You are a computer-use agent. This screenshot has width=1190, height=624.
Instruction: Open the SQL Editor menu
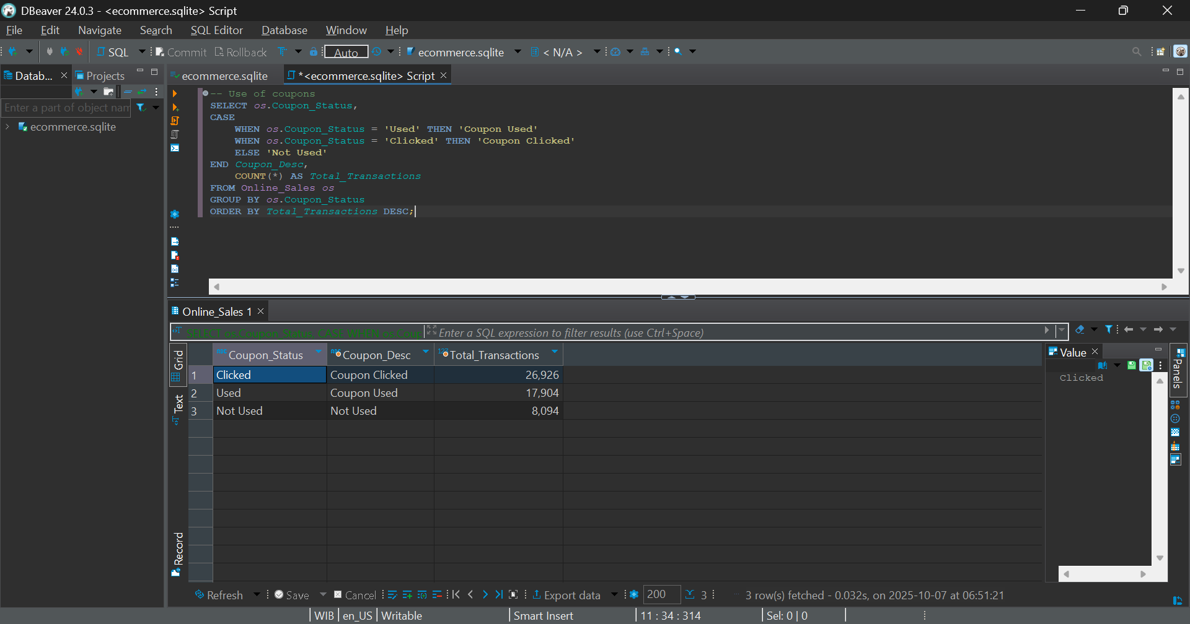[x=216, y=30]
